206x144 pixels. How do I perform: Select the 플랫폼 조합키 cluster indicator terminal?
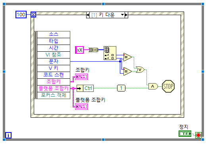pyautogui.click(x=81, y=107)
